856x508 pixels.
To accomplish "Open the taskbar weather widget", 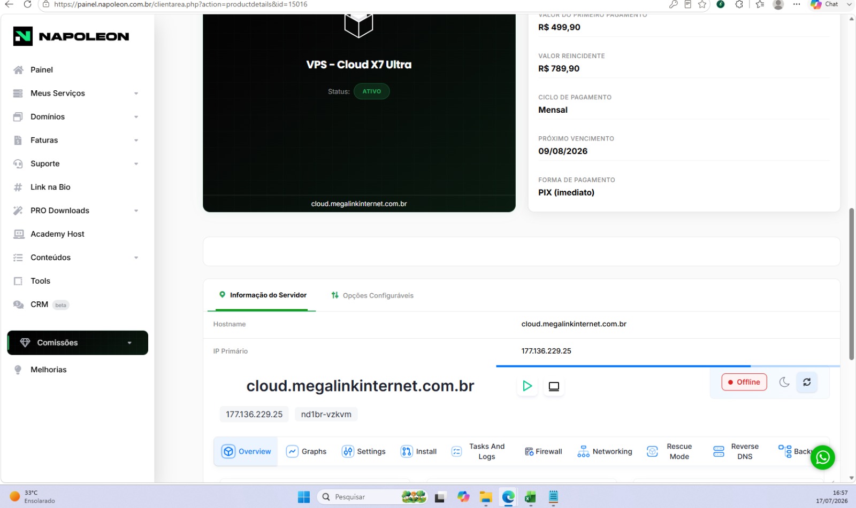I will point(33,497).
